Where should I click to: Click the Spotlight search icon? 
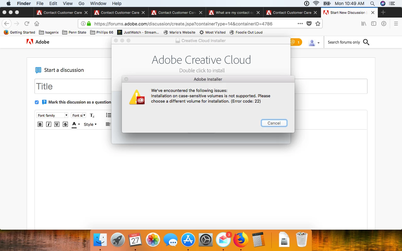tap(372, 3)
